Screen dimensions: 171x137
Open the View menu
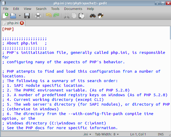[x=28, y=9]
